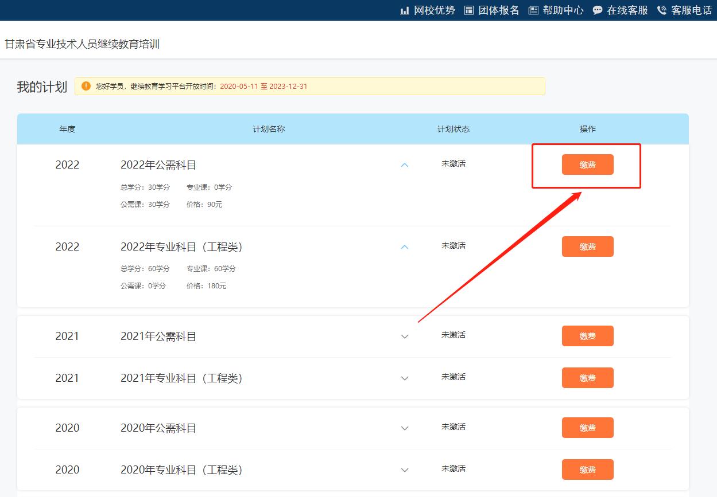The image size is (717, 497).
Task: Expand the 2021年专业科目（工程类） row
Action: tap(405, 378)
